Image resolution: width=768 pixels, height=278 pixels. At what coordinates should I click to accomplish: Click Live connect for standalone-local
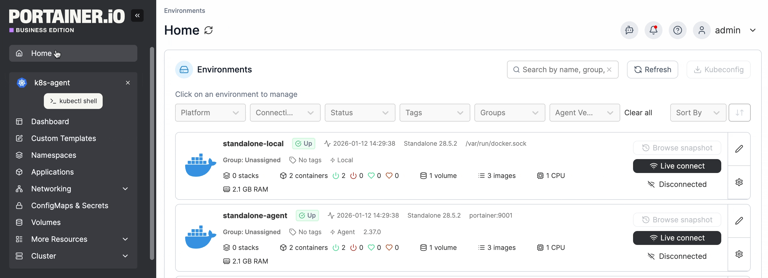click(677, 166)
